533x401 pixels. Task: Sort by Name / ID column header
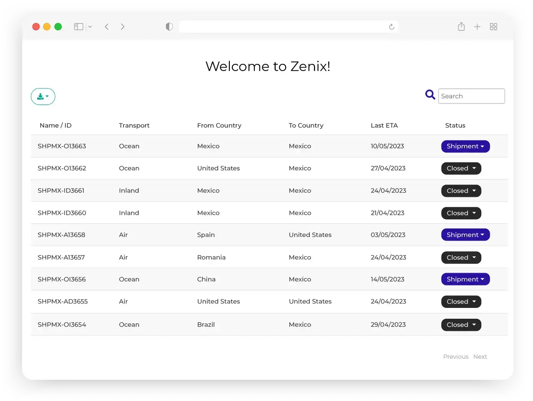coord(55,125)
